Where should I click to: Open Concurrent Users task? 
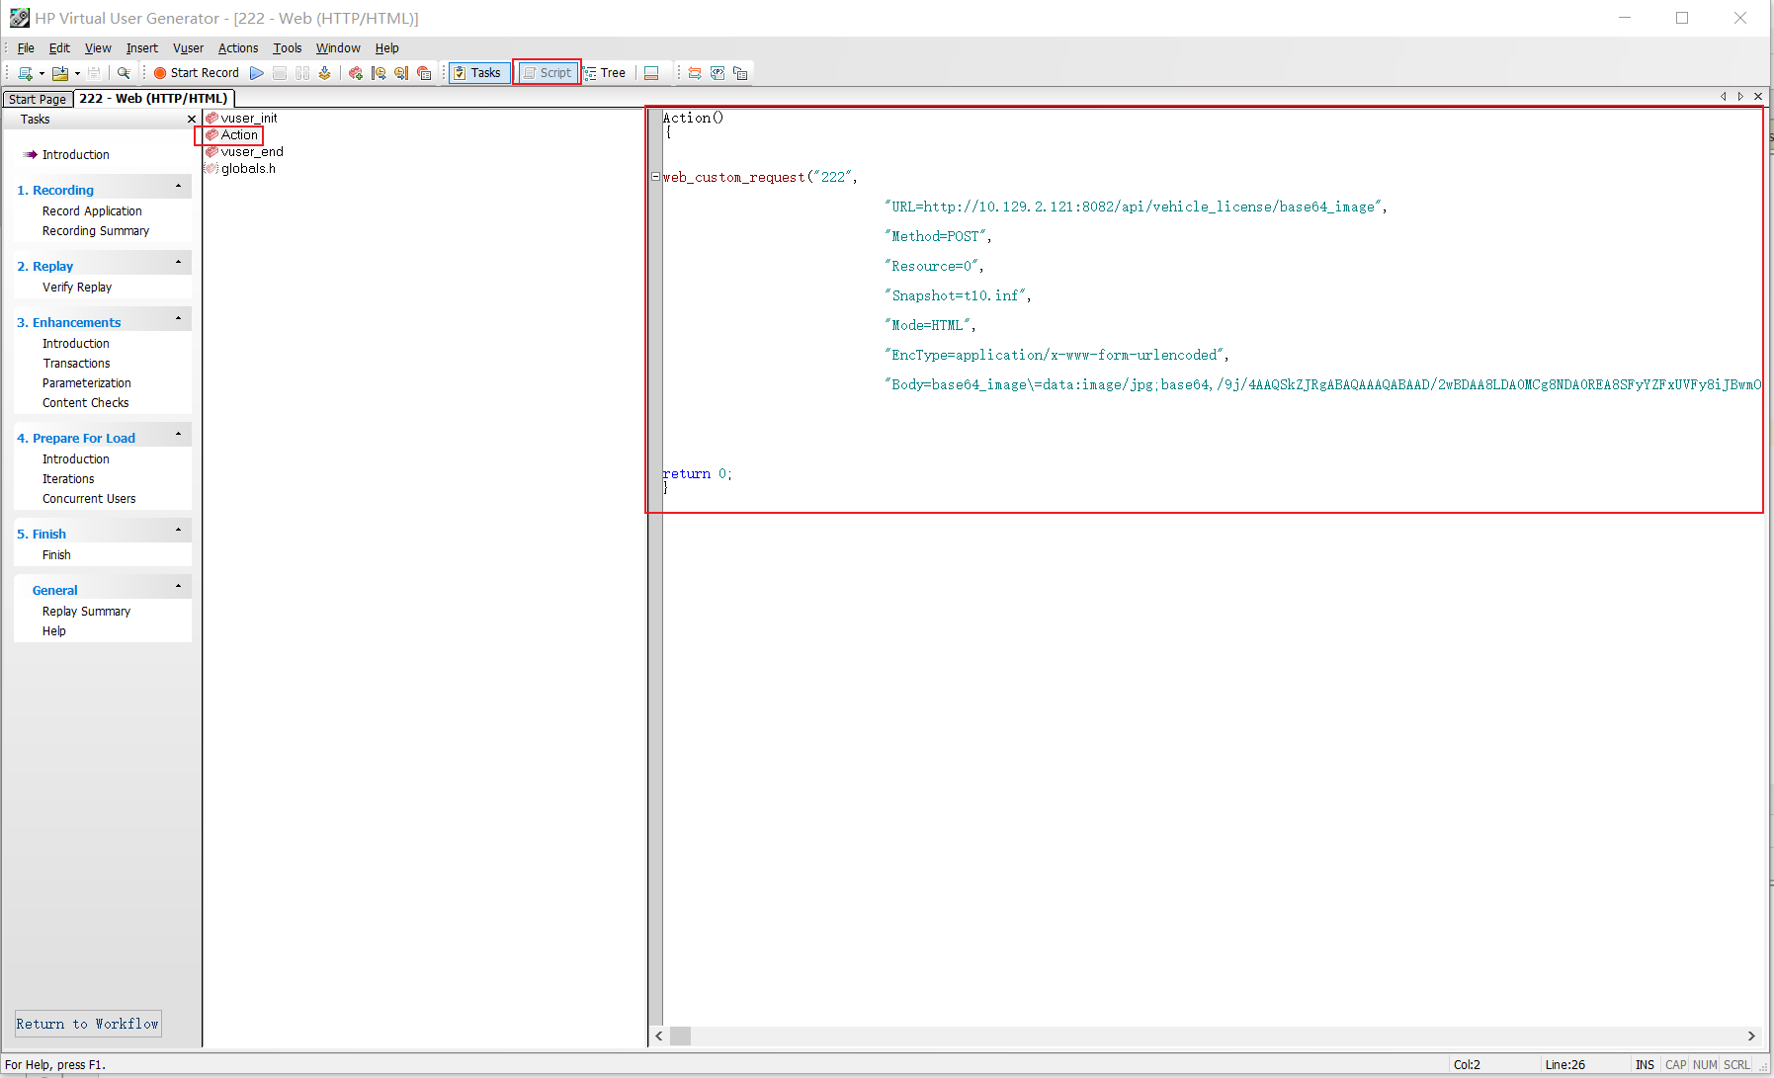89,499
